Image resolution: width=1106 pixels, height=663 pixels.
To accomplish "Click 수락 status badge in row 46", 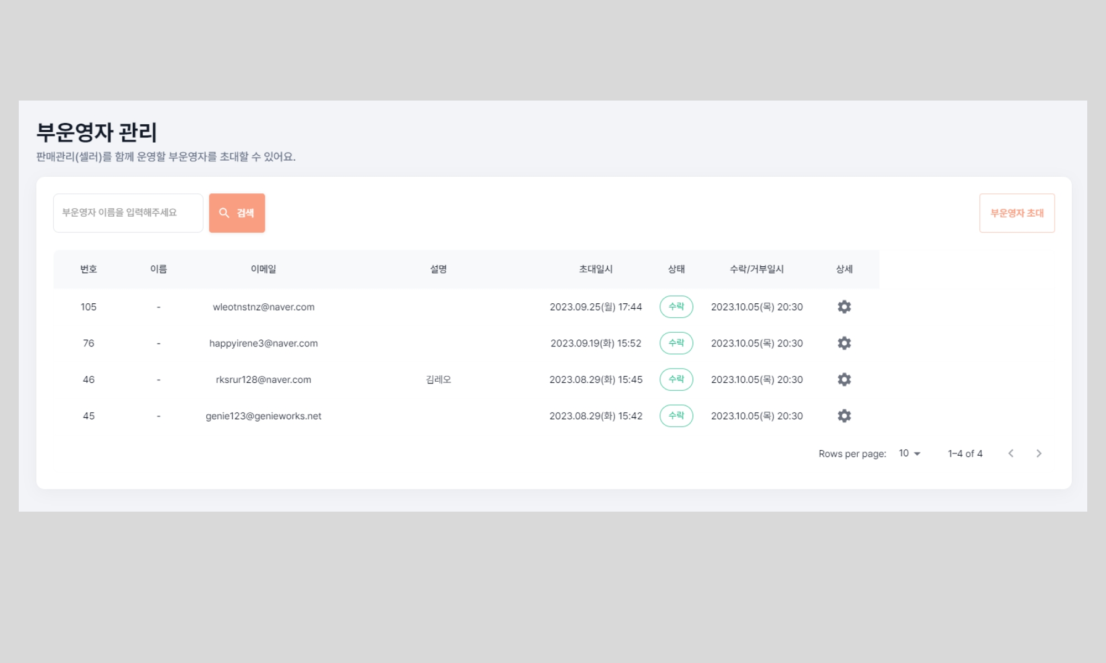I will point(676,380).
